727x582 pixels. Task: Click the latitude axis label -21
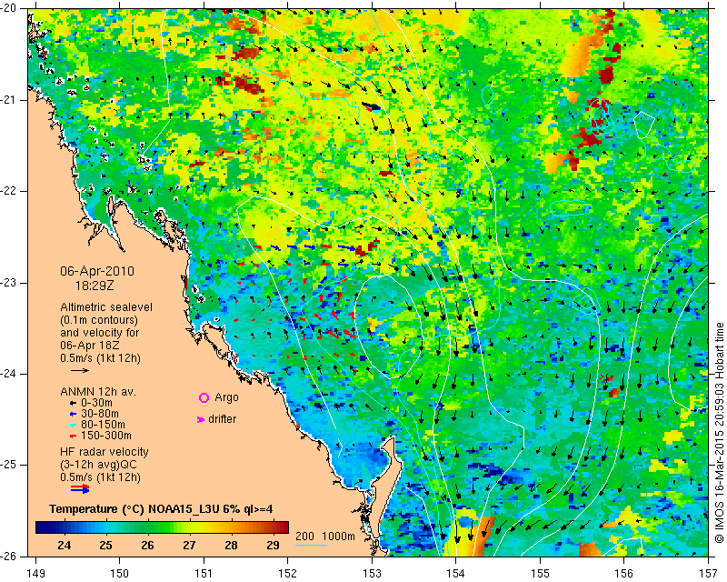click(10, 100)
